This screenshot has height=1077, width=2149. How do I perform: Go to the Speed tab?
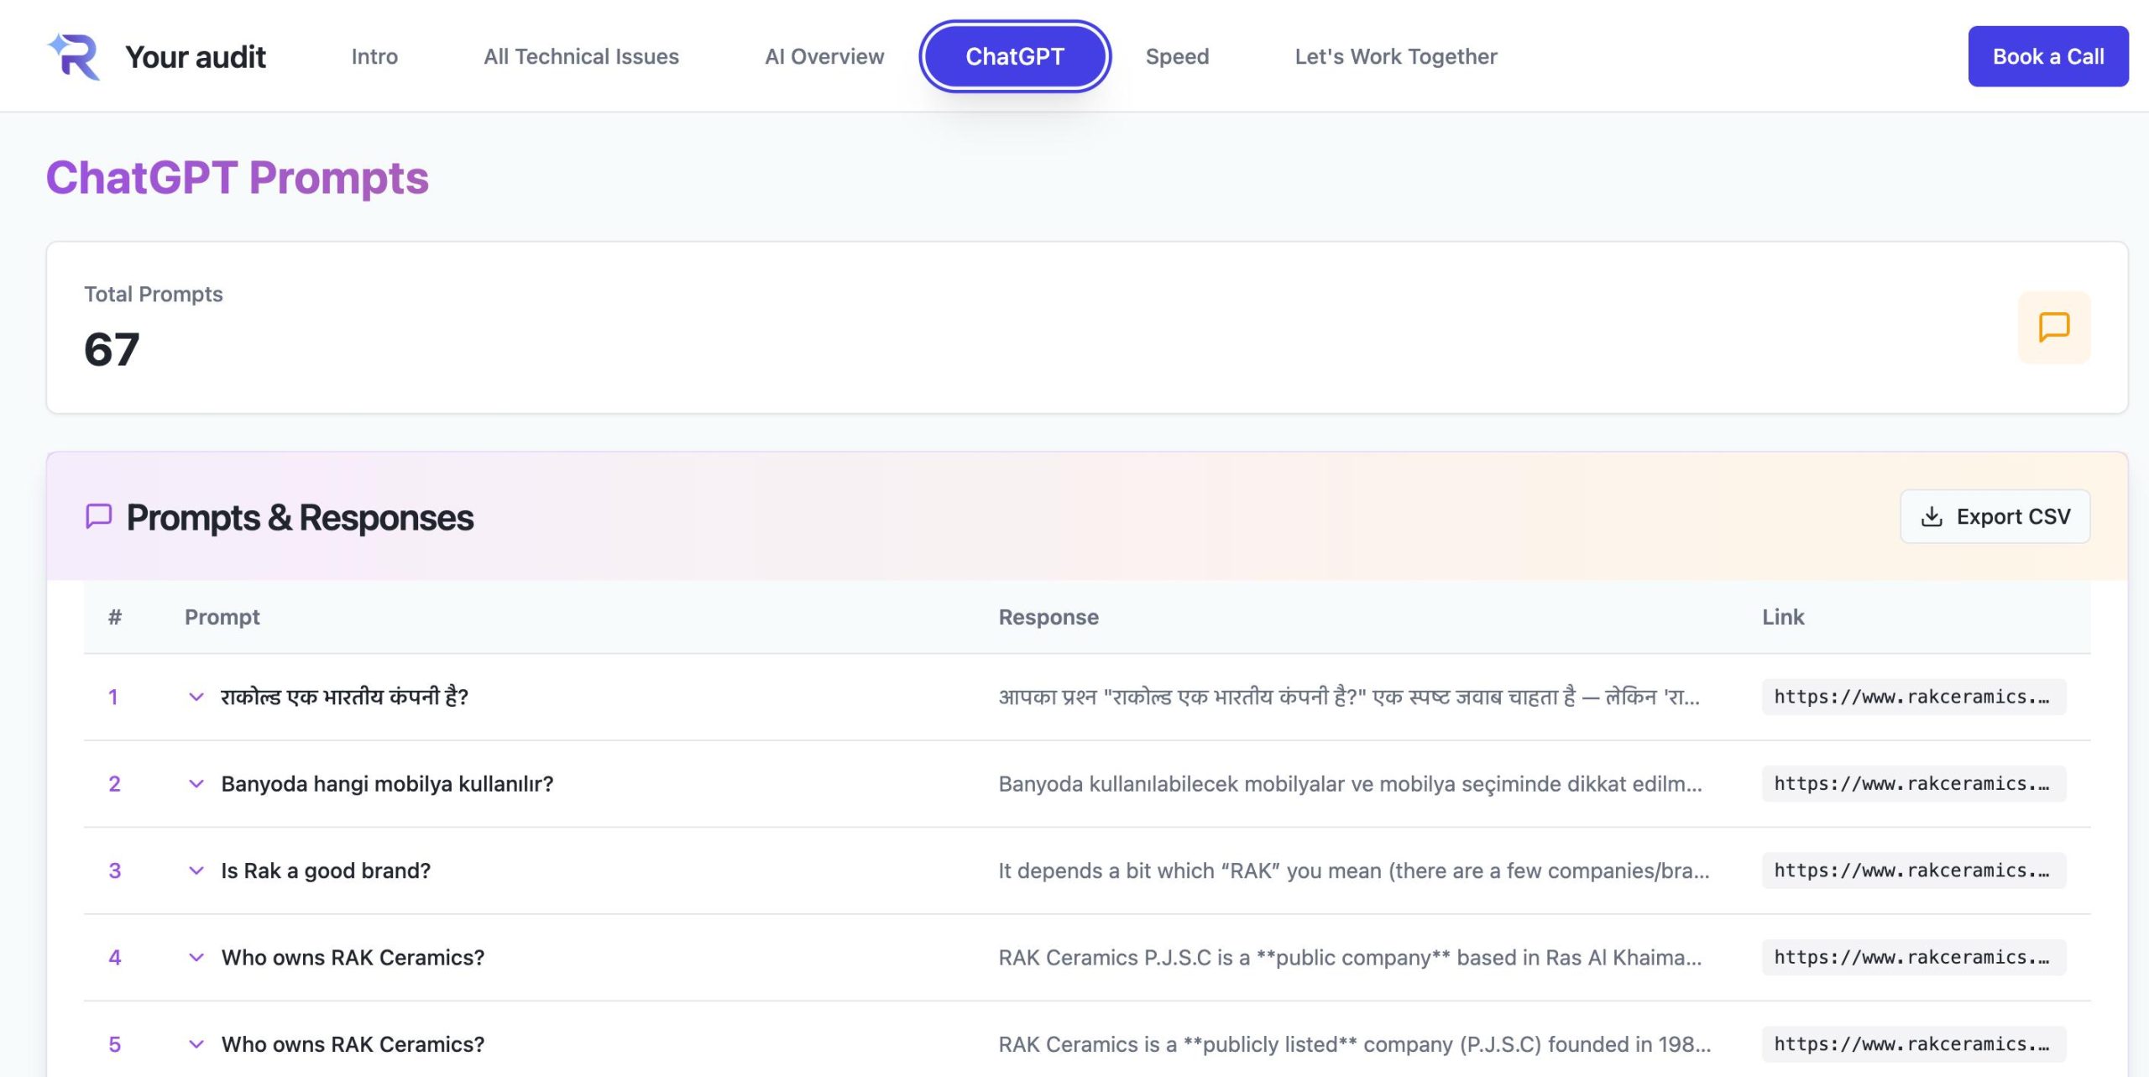point(1177,56)
